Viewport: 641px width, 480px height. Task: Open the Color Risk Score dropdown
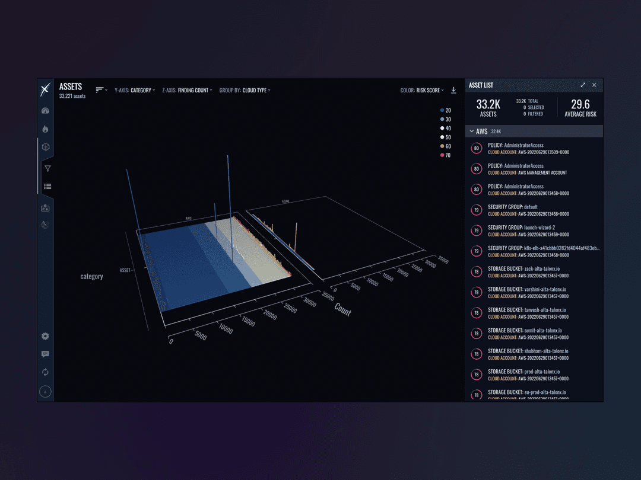[x=422, y=91]
